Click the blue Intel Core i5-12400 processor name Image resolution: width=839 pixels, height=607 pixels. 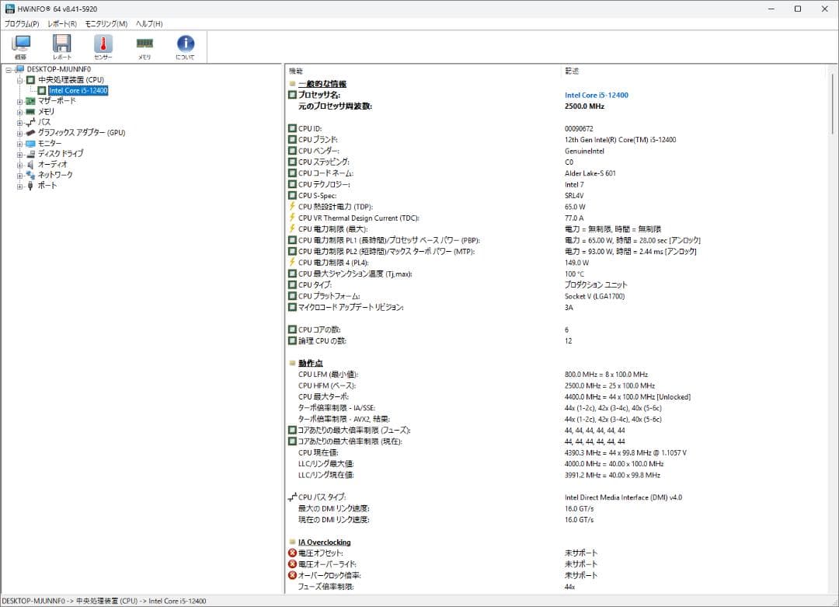click(596, 95)
